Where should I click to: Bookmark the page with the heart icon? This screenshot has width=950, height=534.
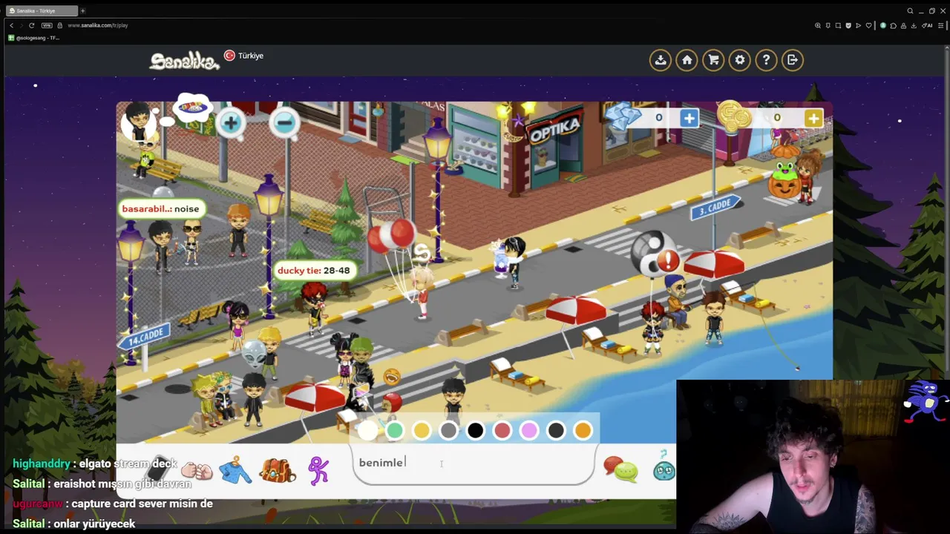868,25
